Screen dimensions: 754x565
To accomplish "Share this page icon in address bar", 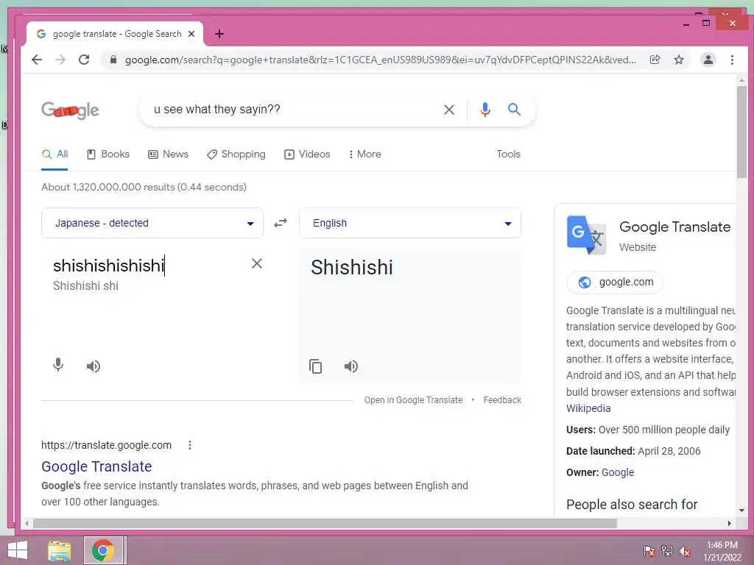I will pyautogui.click(x=655, y=60).
